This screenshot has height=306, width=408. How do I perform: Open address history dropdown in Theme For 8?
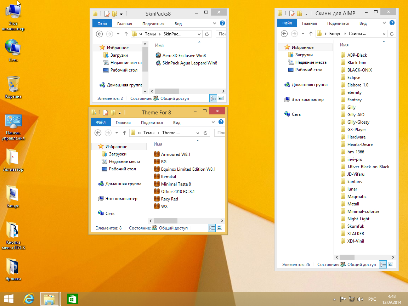pyautogui.click(x=198, y=133)
